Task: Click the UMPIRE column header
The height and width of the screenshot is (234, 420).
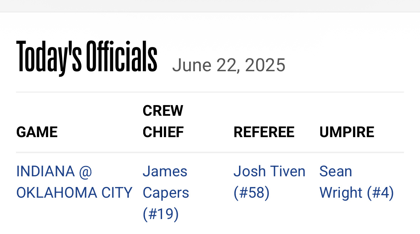Action: [347, 132]
